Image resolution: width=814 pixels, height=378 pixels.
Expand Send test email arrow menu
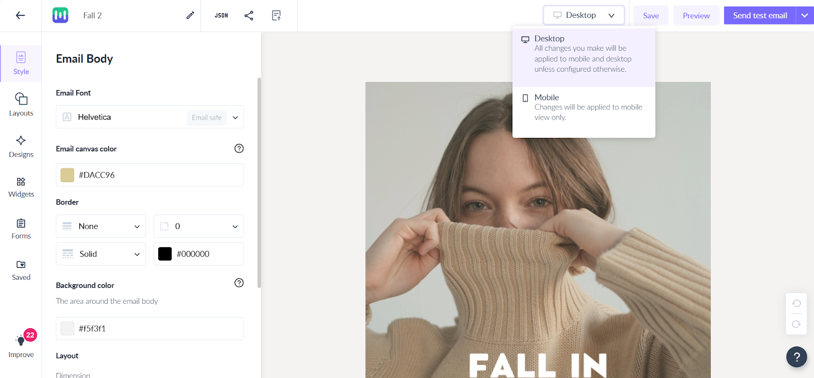tap(805, 15)
